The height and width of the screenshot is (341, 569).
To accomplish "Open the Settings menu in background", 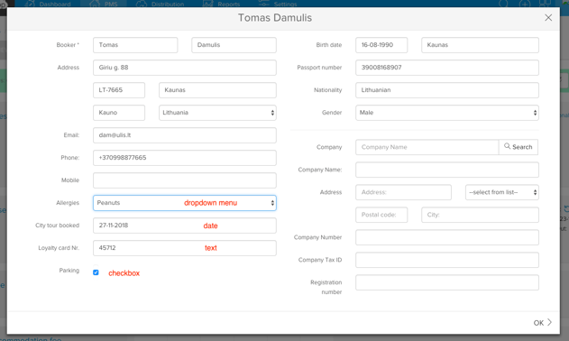I will (278, 4).
